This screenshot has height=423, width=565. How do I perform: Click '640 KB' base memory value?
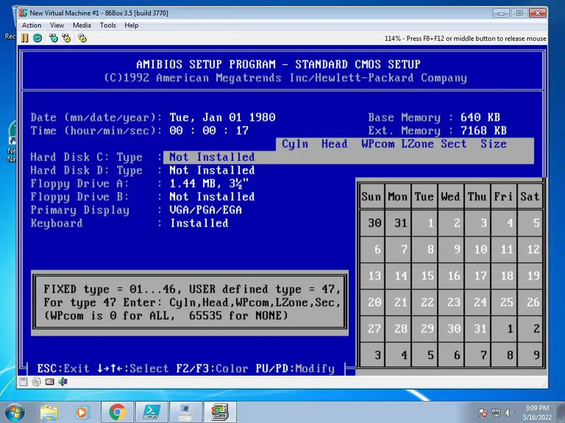480,117
